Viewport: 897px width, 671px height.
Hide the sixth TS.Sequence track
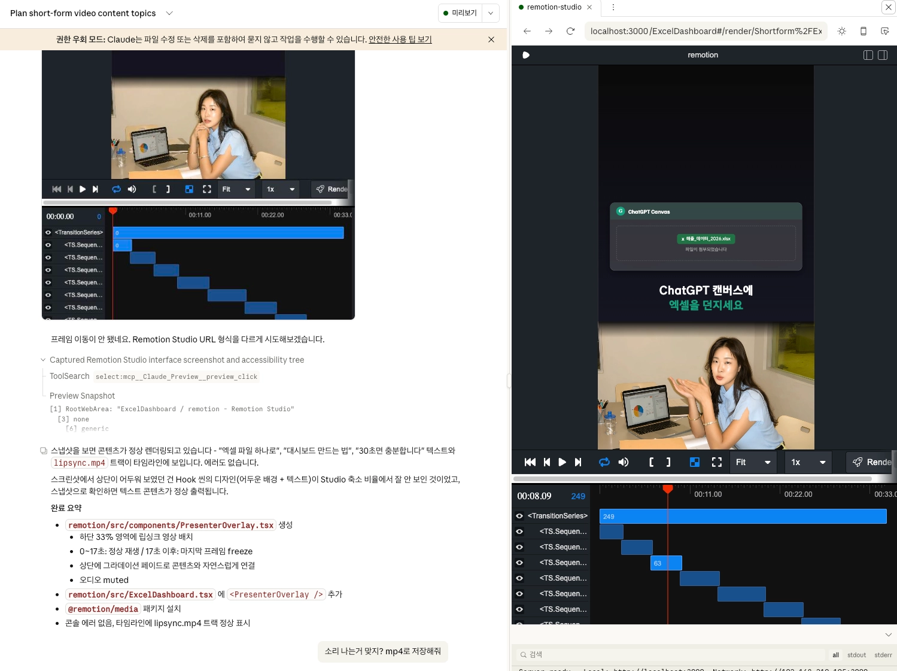point(519,609)
